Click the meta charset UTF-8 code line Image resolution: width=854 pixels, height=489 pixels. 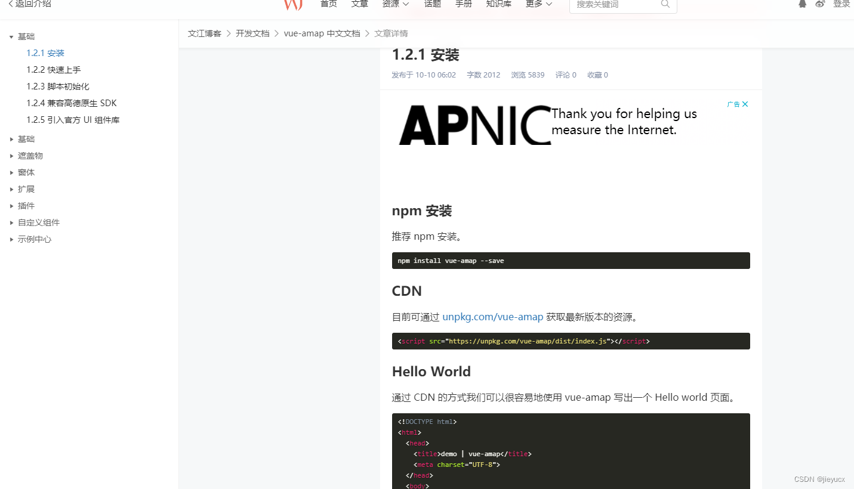click(x=457, y=465)
